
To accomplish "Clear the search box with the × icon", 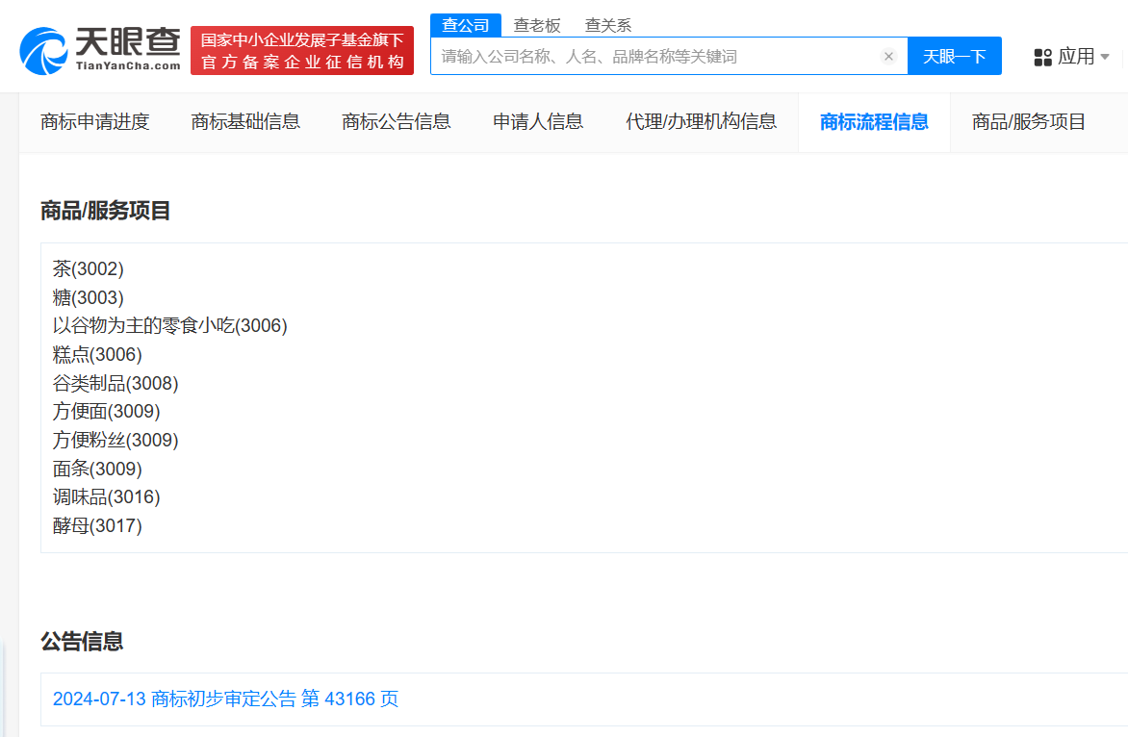I will (x=887, y=56).
